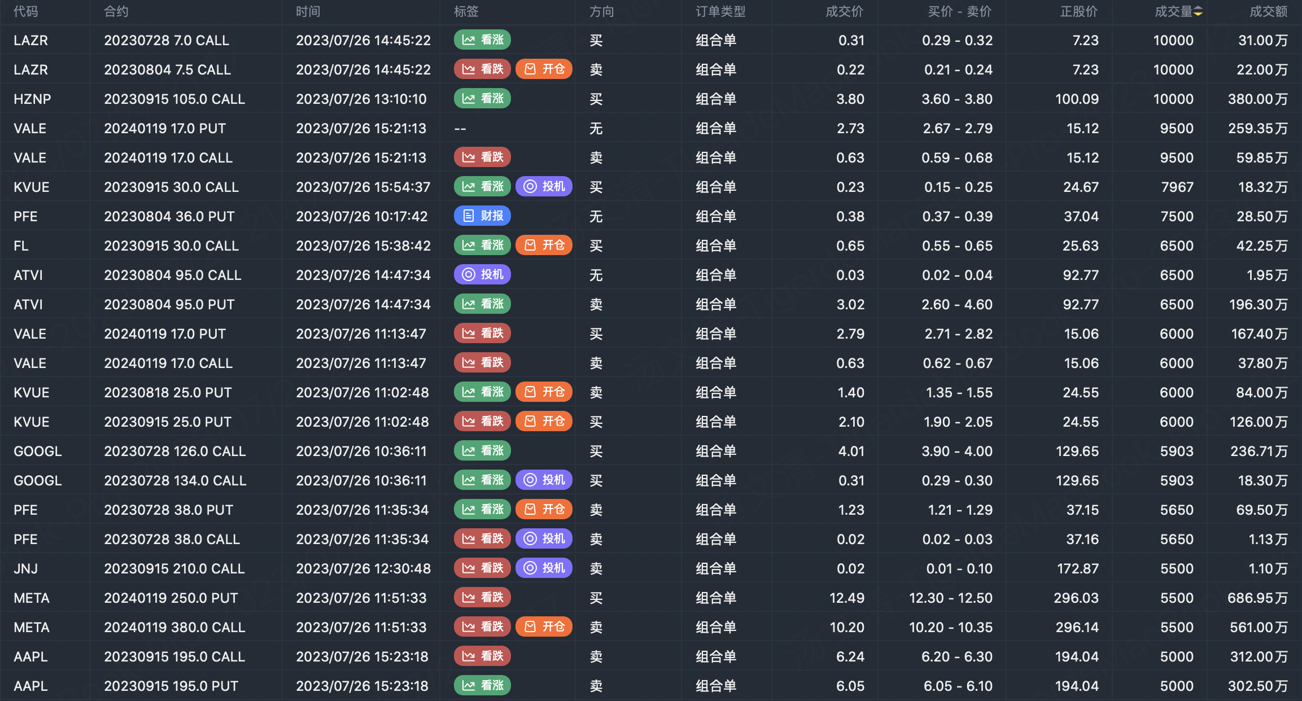1302x701 pixels.
Task: Click 看跌 tag in VALE 17.0 CALL 11:13:47 row
Action: point(482,362)
